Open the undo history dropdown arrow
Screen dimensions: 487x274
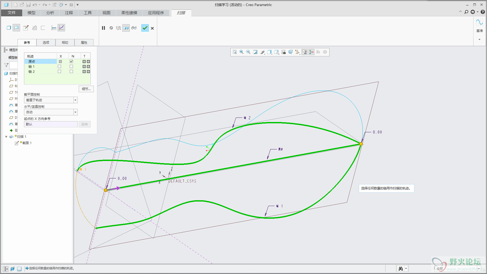pyautogui.click(x=39, y=5)
